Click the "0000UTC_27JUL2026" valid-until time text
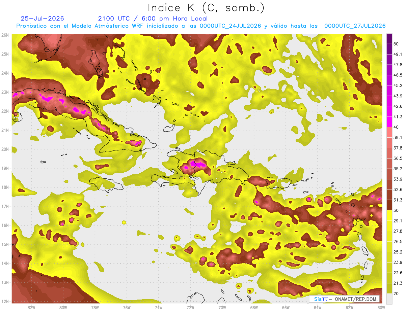The height and width of the screenshot is (312, 405). coord(355,26)
